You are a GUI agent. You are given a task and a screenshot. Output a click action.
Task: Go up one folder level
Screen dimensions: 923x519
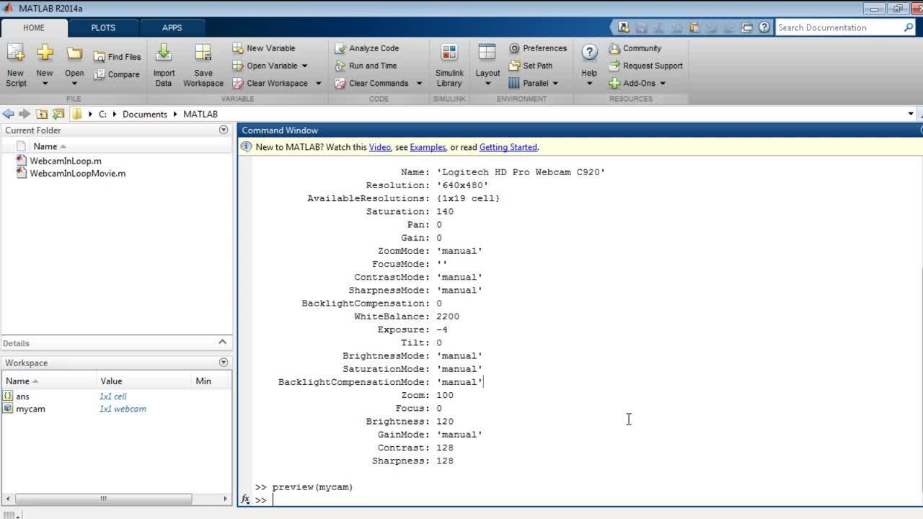coord(42,114)
